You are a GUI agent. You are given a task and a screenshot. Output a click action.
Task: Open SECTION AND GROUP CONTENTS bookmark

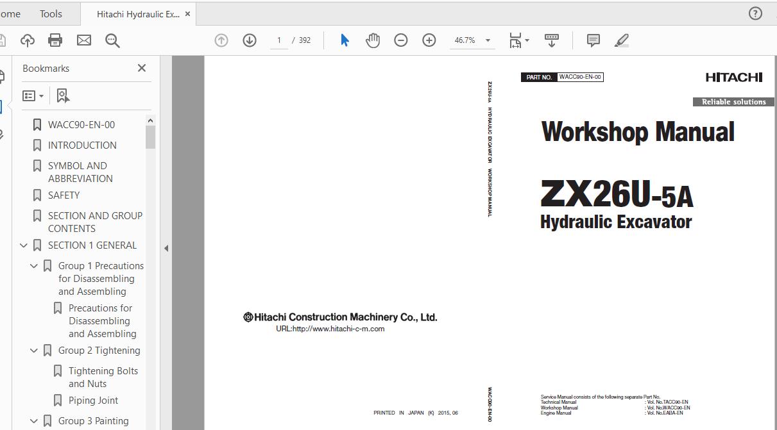(95, 222)
